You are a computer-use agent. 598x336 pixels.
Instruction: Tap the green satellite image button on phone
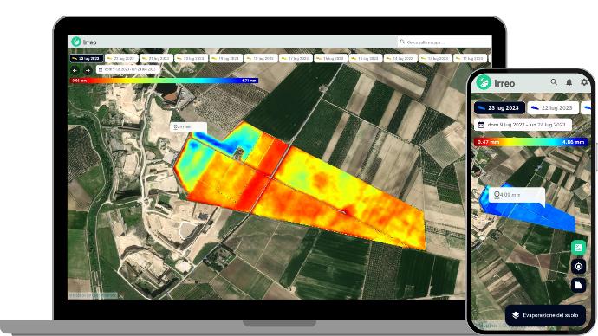coord(578,248)
